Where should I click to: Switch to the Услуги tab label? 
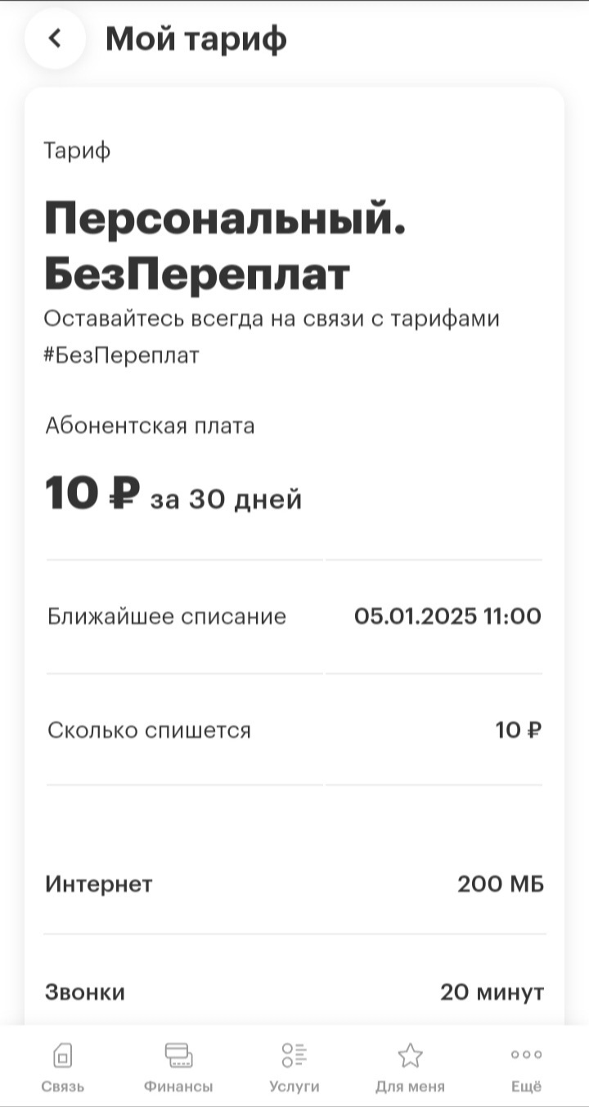pos(294,1087)
